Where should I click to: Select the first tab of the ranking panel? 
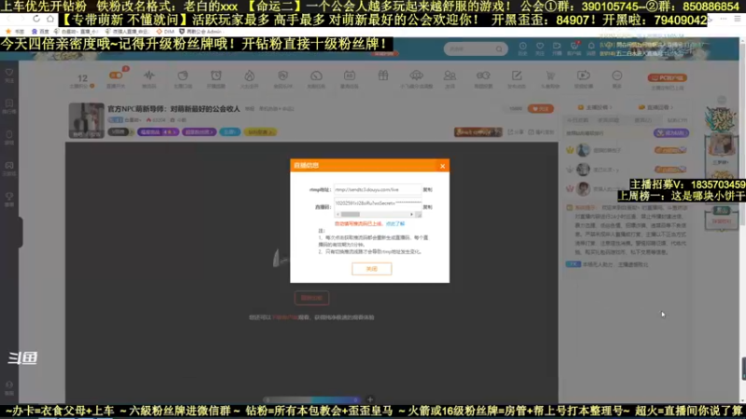(x=577, y=120)
